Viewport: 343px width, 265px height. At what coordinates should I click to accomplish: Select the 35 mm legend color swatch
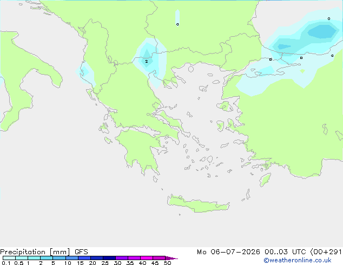(134, 258)
